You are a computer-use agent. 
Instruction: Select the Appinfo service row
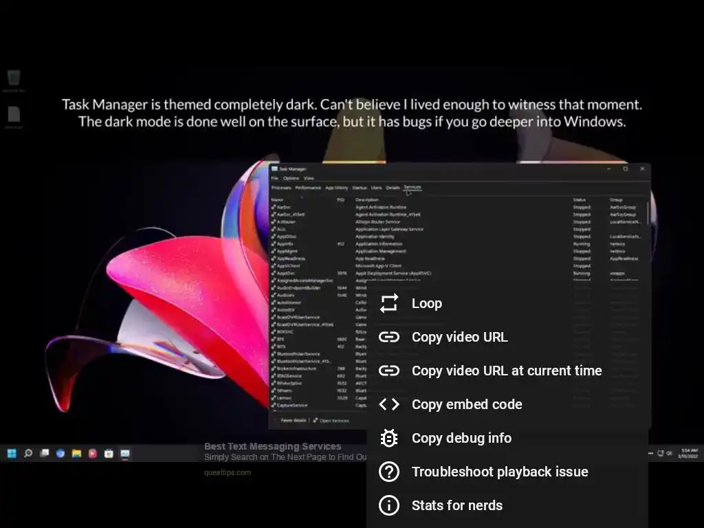tap(457, 244)
